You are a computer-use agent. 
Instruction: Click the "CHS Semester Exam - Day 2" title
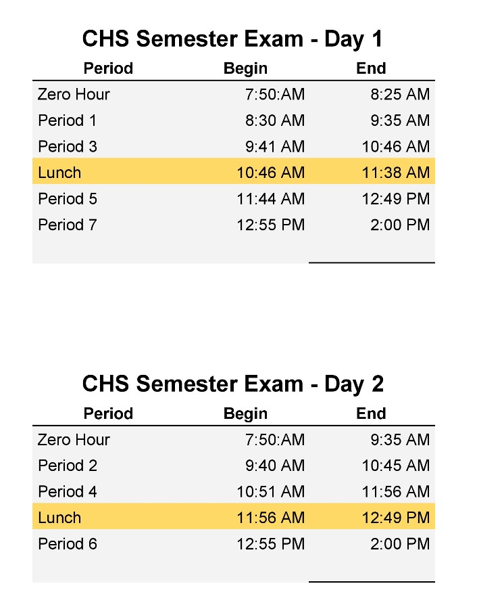[232, 384]
